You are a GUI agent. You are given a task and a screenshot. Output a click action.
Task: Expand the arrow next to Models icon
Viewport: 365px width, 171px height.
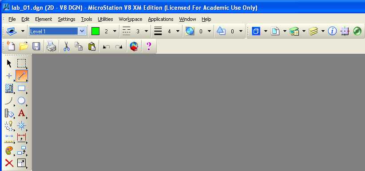(266, 31)
